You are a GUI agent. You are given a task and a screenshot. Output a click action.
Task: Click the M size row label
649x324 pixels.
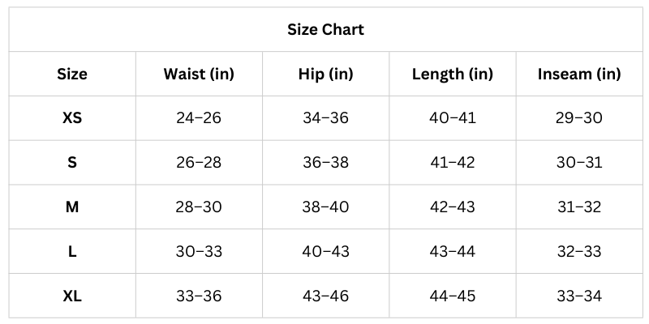coord(72,207)
